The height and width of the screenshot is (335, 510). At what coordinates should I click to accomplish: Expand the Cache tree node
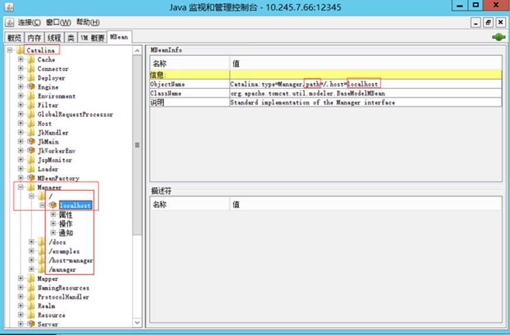click(x=21, y=59)
